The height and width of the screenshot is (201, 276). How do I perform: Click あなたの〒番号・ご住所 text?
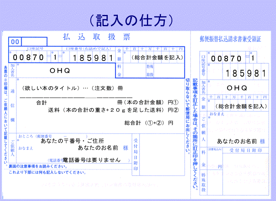72,141
